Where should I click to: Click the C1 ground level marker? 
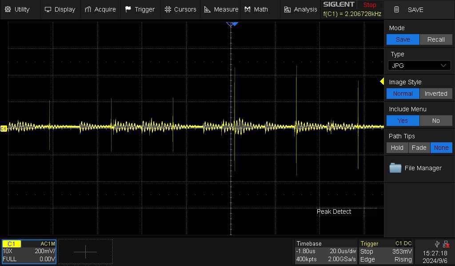click(x=4, y=129)
